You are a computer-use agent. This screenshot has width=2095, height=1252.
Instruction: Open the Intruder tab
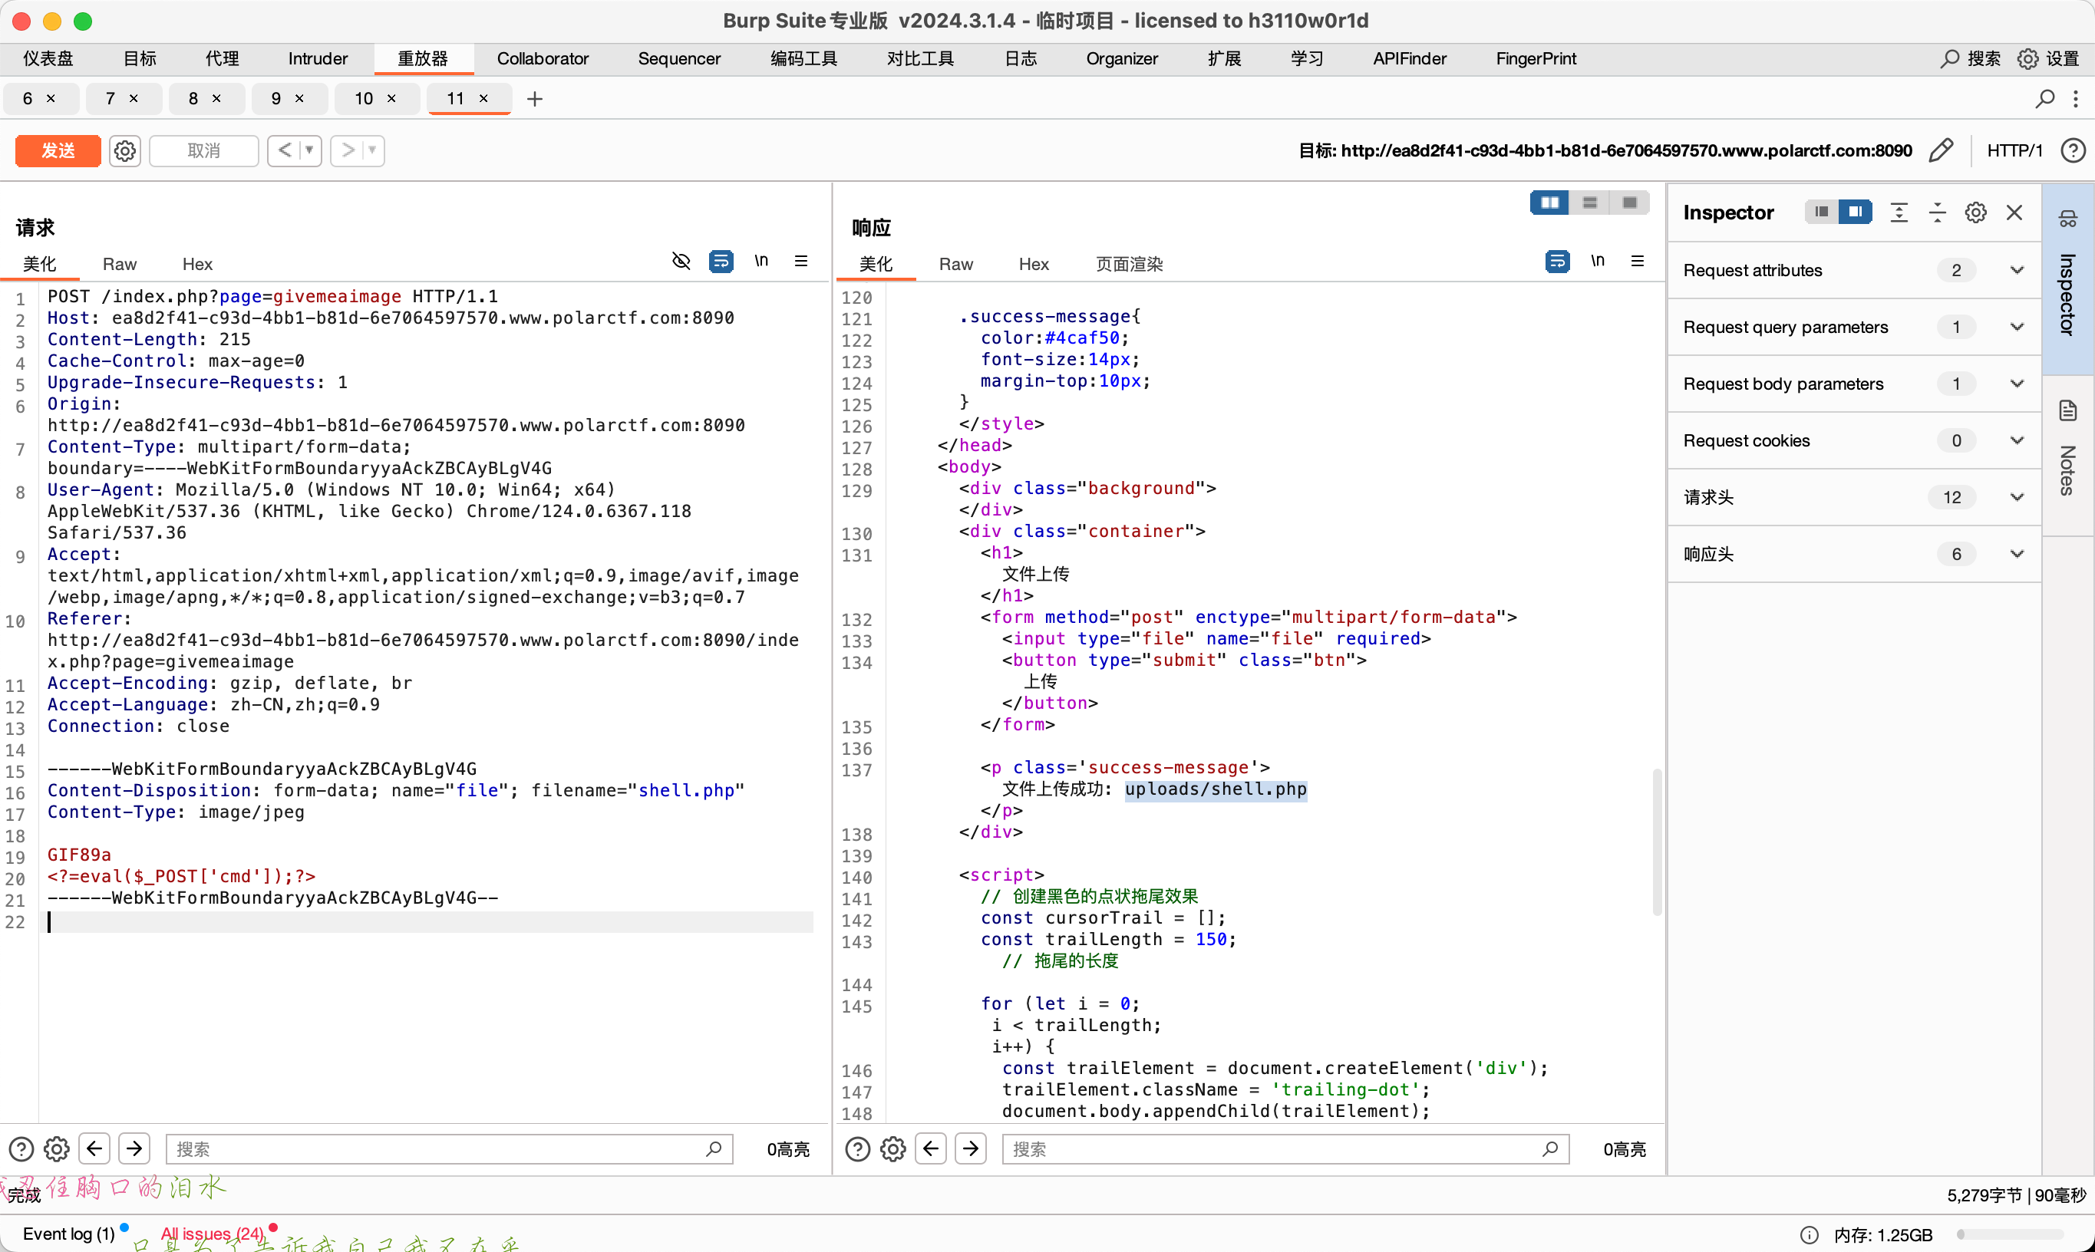317,58
